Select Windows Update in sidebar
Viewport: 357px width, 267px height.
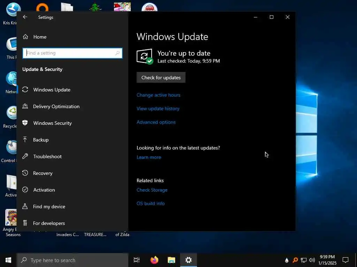click(73, 90)
